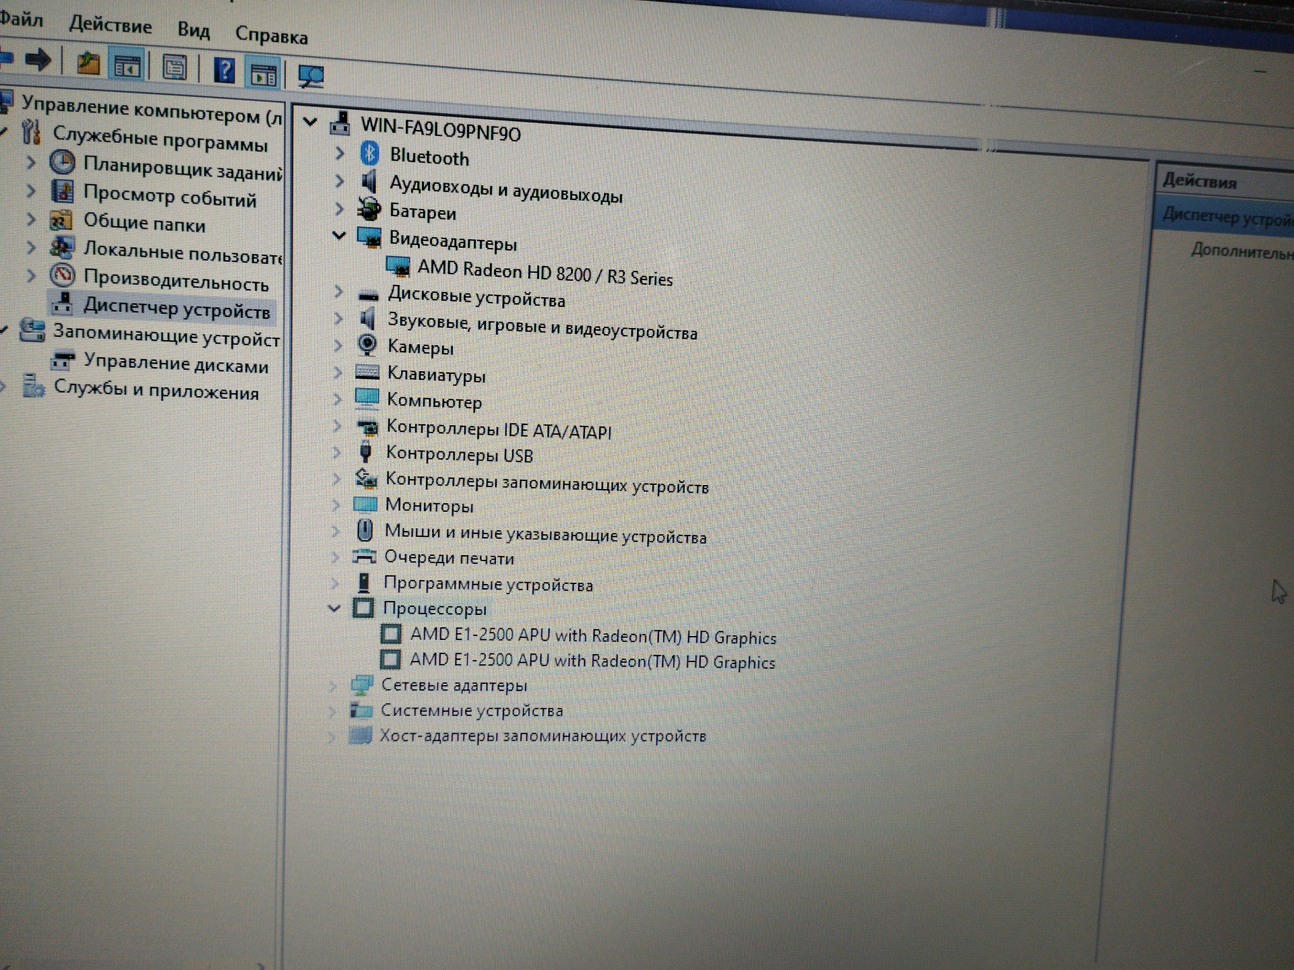Image resolution: width=1294 pixels, height=970 pixels.
Task: Expand the Мониторы category
Action: pyautogui.click(x=336, y=504)
